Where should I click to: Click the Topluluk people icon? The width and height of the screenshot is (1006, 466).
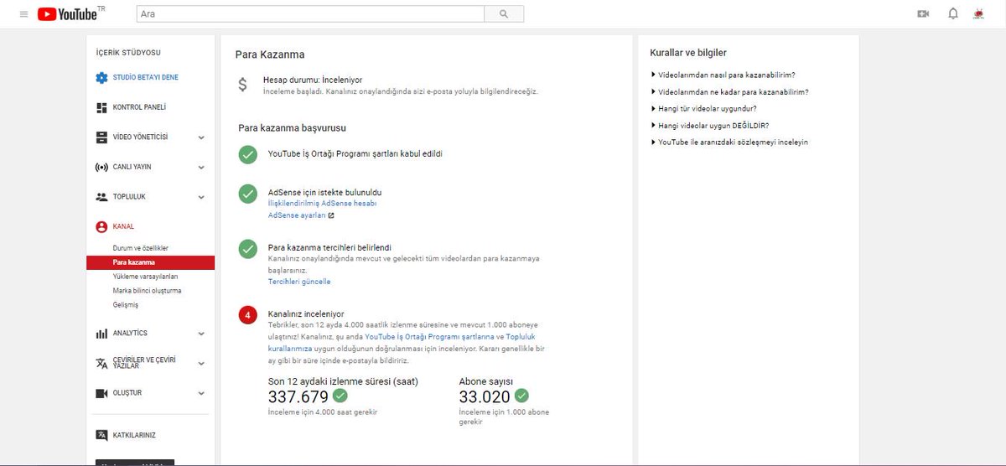[x=101, y=197]
